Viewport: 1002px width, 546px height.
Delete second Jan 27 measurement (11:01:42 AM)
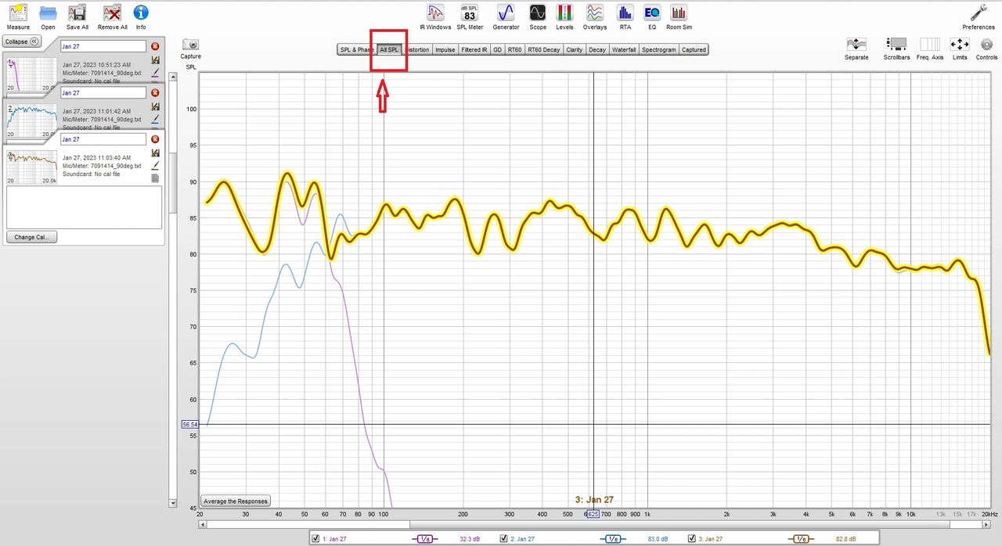[x=155, y=93]
